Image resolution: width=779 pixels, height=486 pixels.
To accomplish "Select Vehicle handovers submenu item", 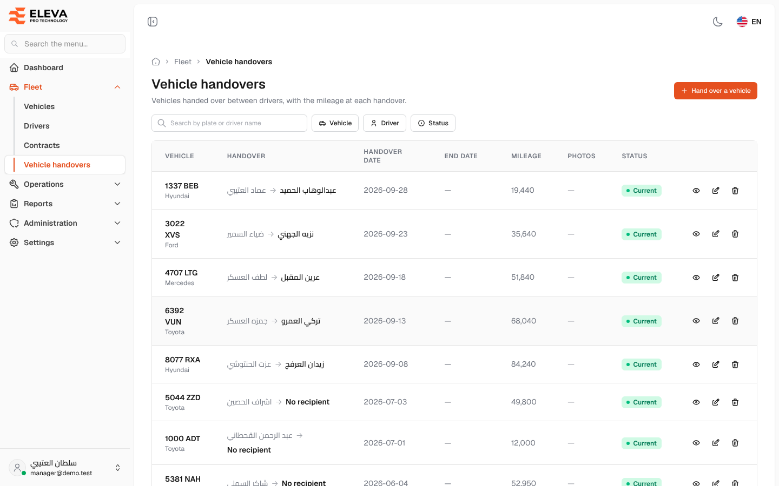I will pyautogui.click(x=65, y=165).
